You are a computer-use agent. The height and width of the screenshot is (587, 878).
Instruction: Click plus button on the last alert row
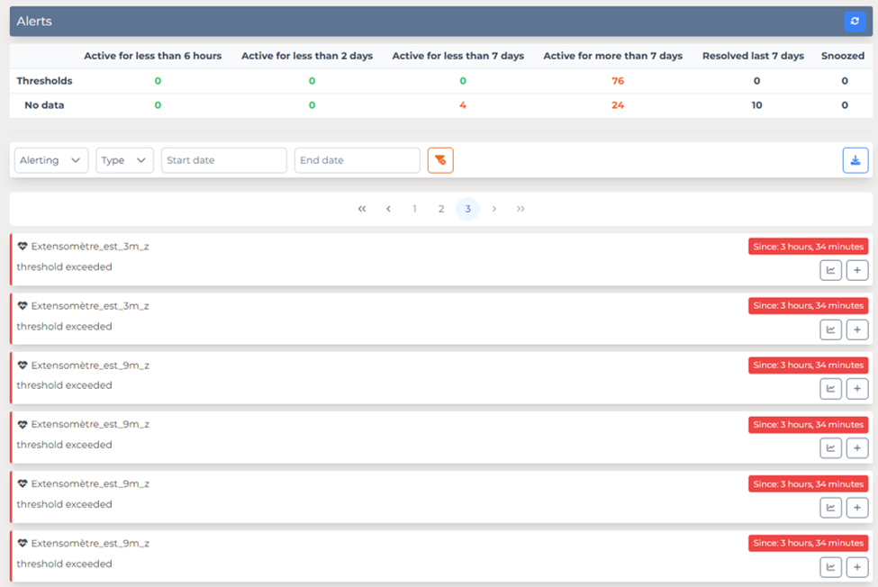[x=857, y=567]
